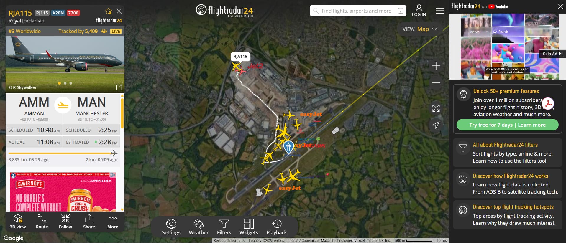Share this flight

89,221
